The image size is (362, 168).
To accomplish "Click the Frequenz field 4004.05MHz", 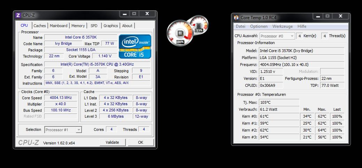I will tap(301, 65).
